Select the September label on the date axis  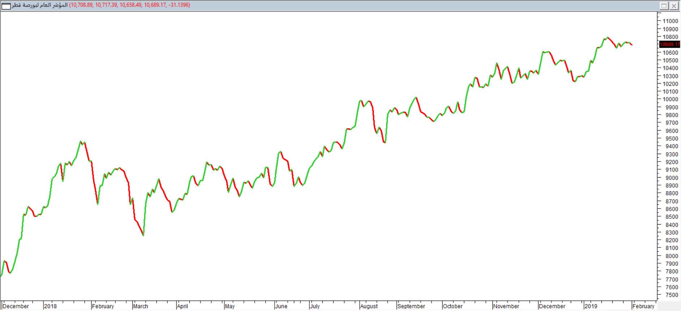411,306
